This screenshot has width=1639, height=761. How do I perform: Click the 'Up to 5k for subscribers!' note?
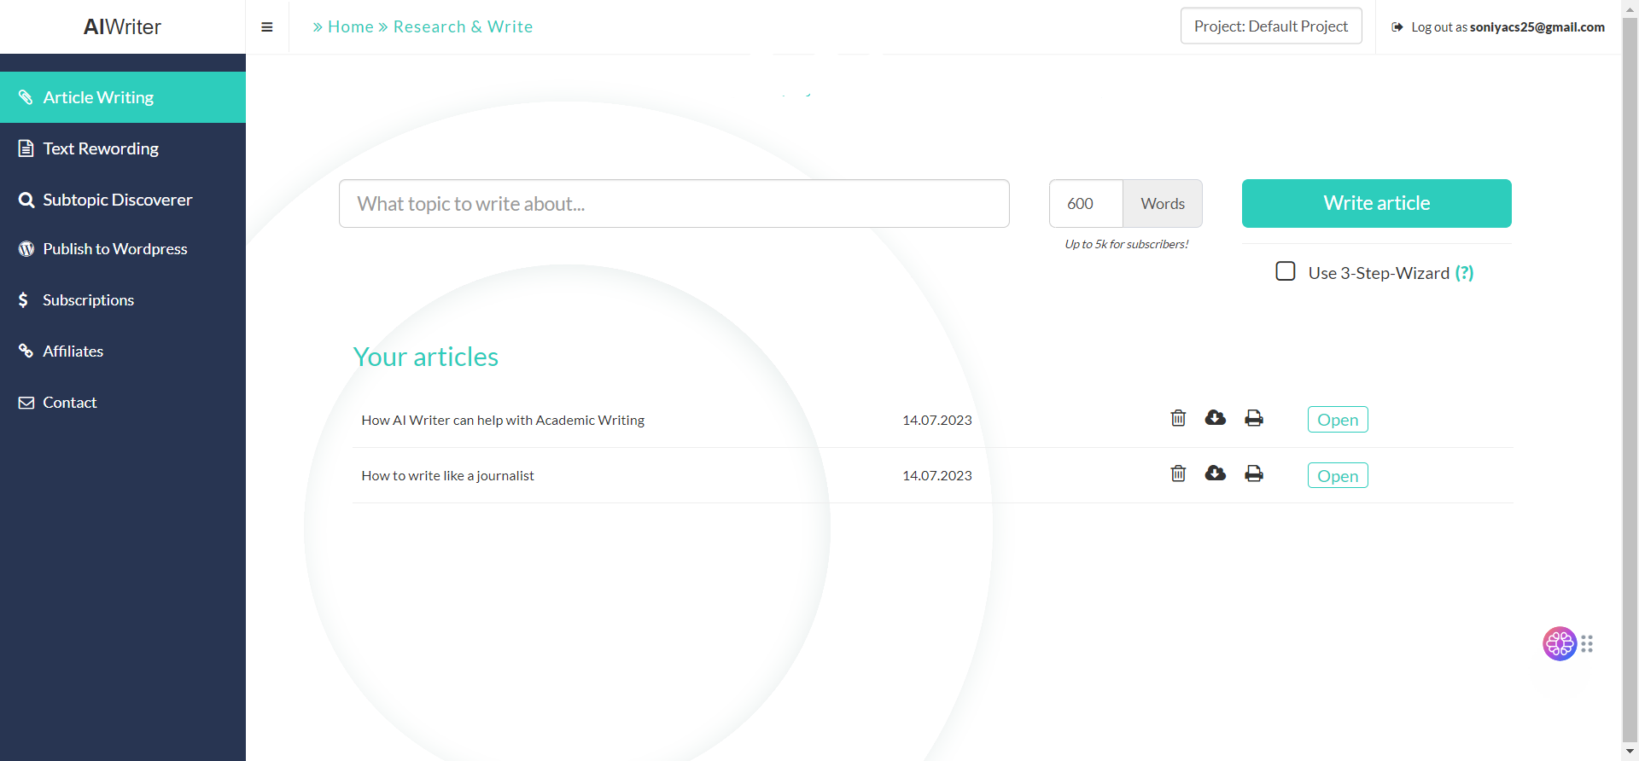click(1126, 244)
